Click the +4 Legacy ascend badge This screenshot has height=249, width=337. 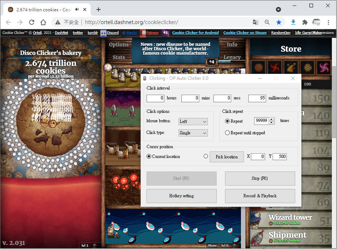pos(211,62)
